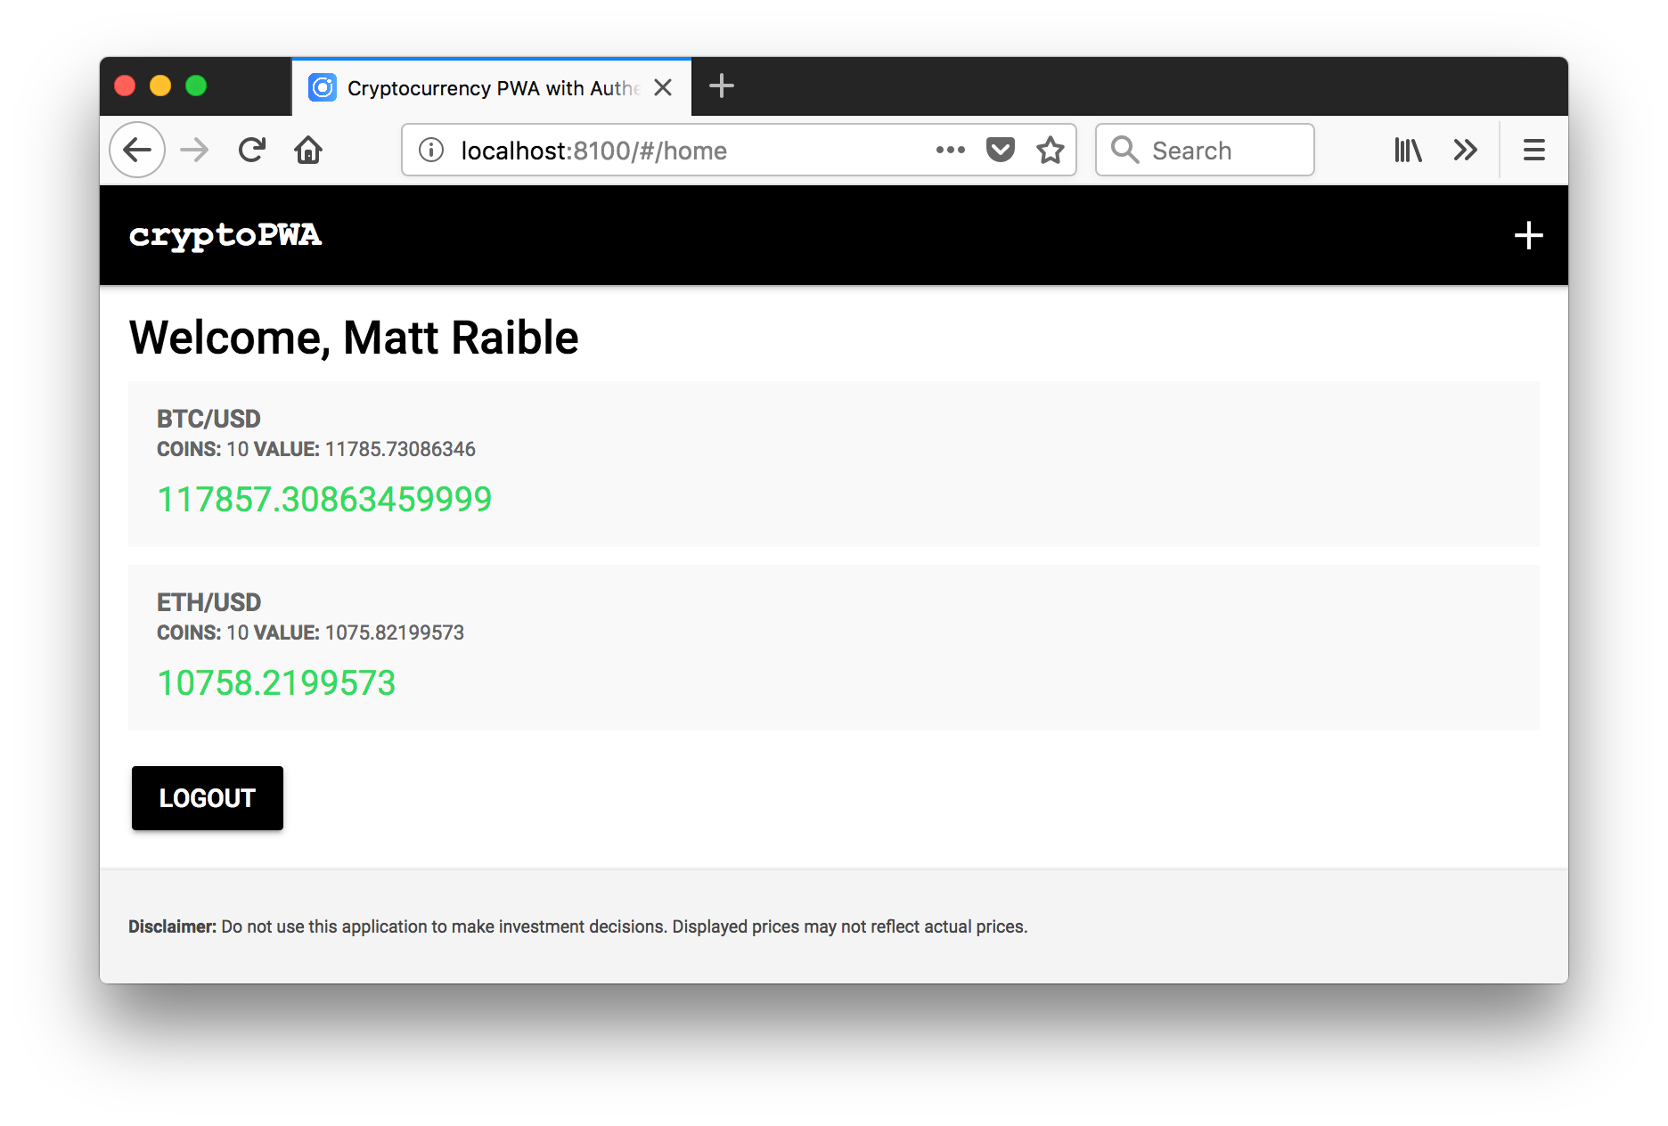
Task: Save page to Pocket
Action: tap(1001, 151)
